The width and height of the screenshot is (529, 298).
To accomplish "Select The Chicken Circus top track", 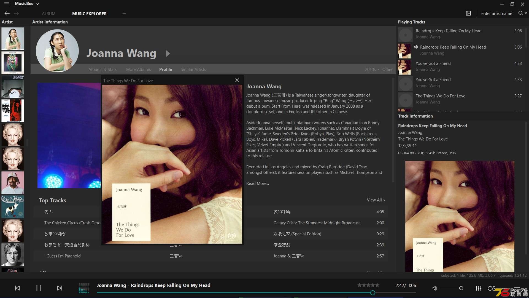I will pos(72,223).
